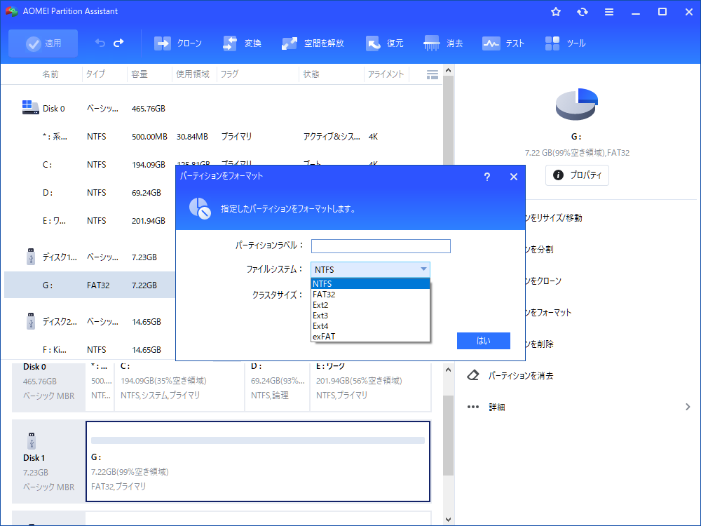Click the G: partition block on Disk 1

[258, 461]
